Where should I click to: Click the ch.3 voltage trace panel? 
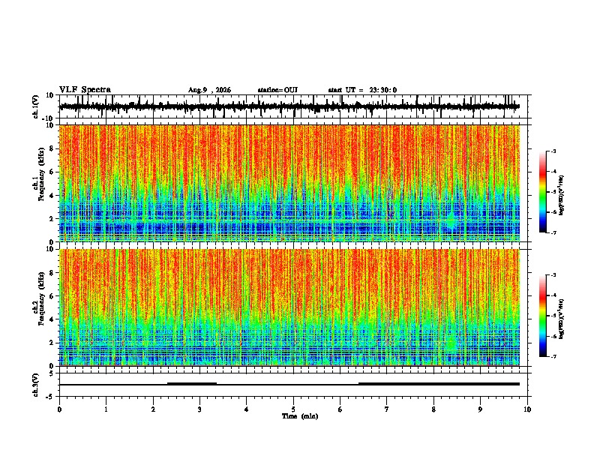click(293, 385)
